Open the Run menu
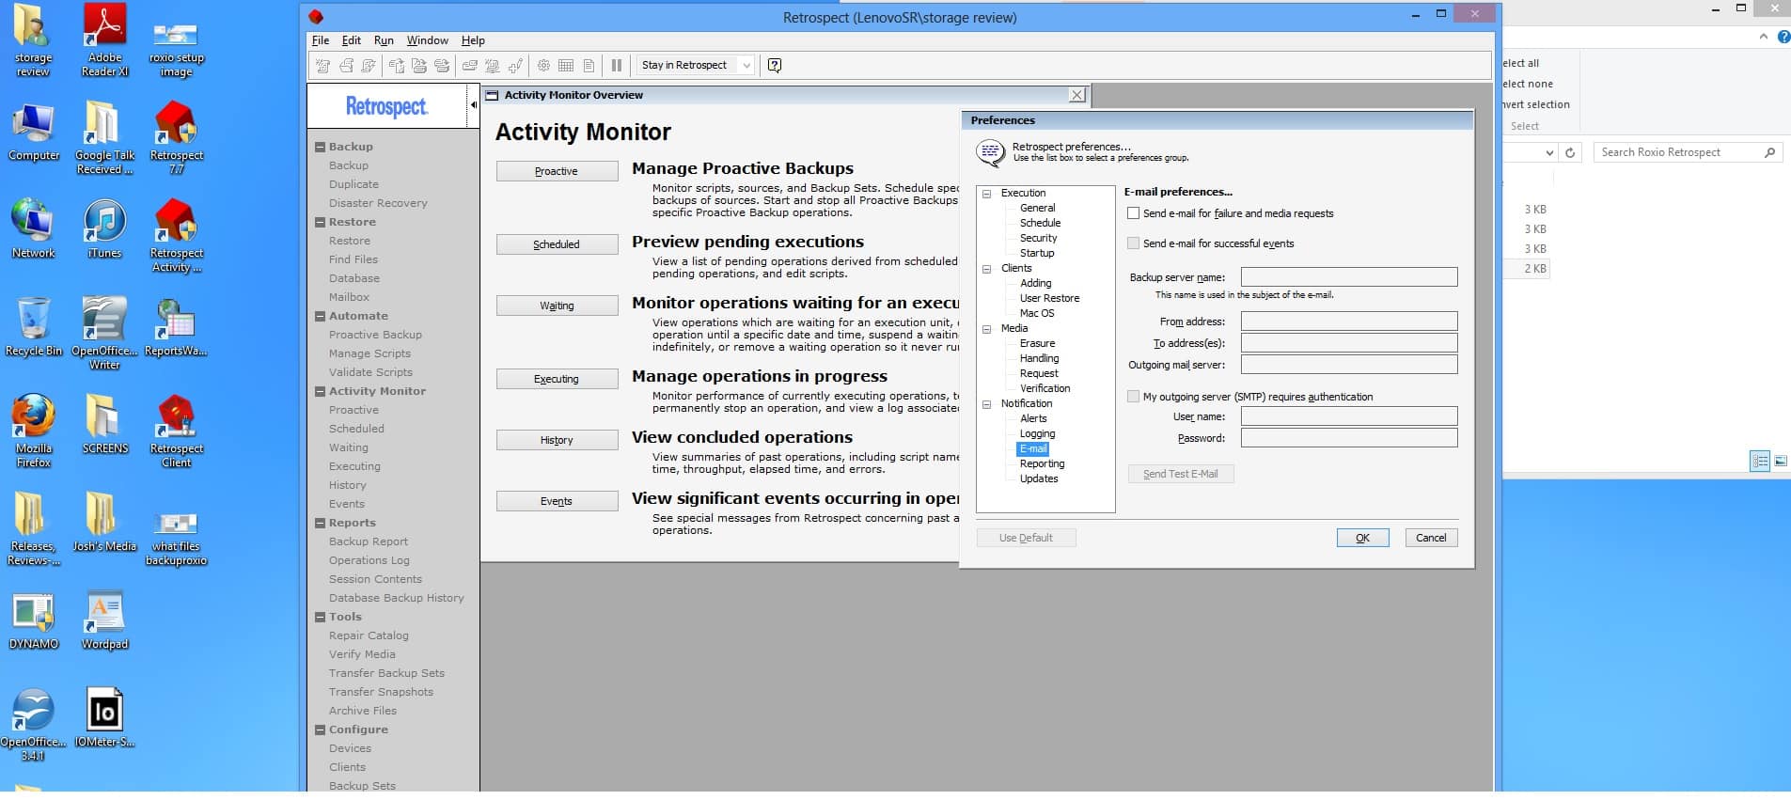 [x=384, y=40]
